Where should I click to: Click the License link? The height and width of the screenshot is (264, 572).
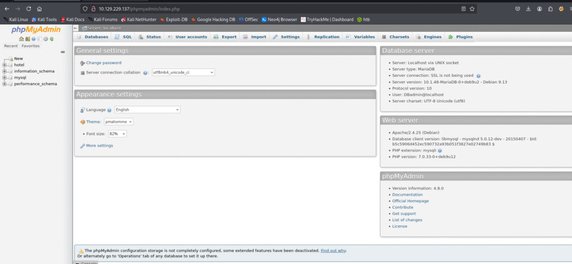click(399, 227)
